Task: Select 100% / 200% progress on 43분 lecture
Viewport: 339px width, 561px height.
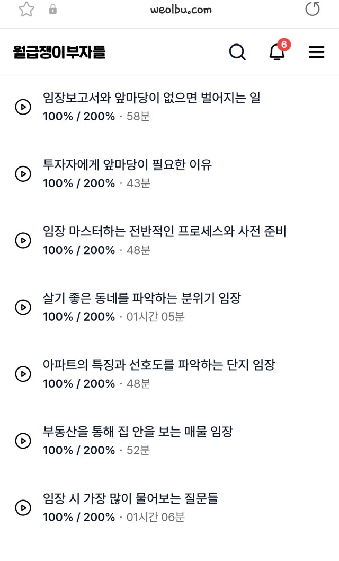Action: tap(79, 183)
